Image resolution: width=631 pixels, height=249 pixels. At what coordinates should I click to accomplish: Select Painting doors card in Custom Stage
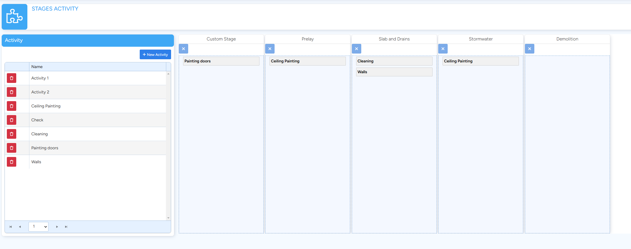[221, 61]
